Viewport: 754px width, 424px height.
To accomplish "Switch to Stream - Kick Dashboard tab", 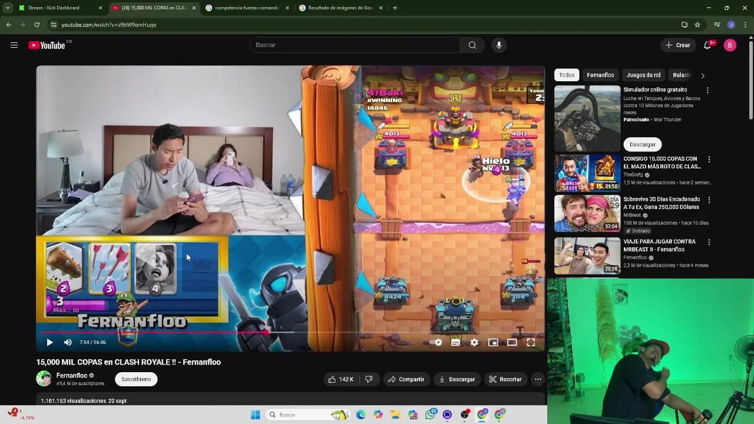I will point(53,8).
